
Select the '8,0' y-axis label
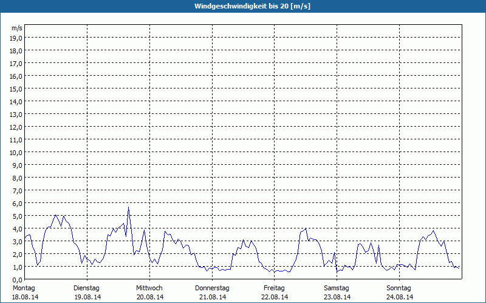click(x=18, y=178)
